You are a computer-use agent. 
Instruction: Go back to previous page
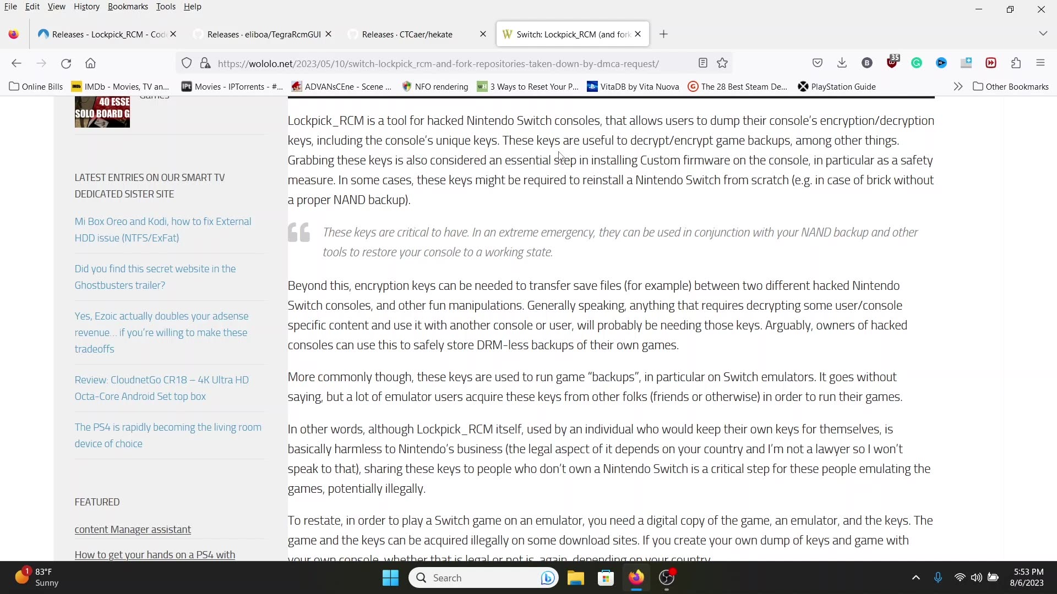17,63
